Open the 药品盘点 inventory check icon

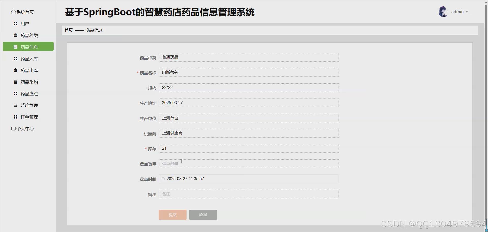pyautogui.click(x=15, y=93)
